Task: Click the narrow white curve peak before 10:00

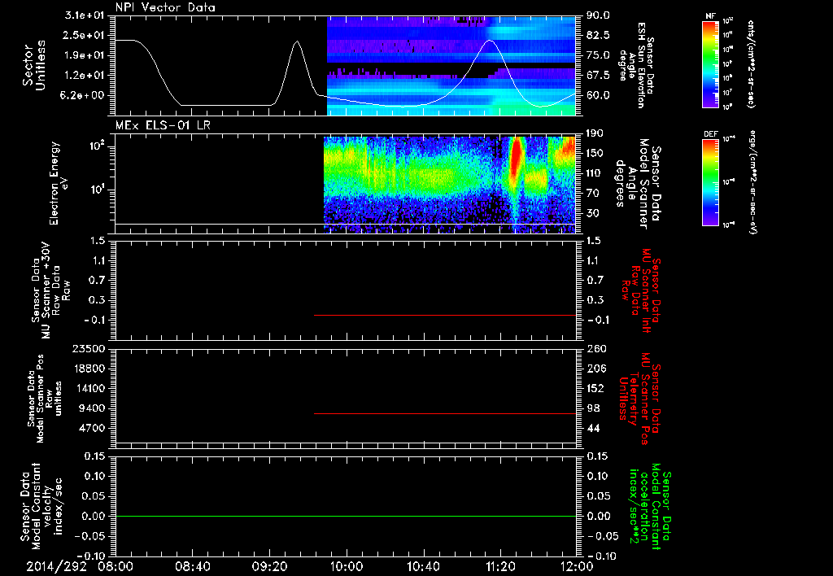Action: [298, 42]
